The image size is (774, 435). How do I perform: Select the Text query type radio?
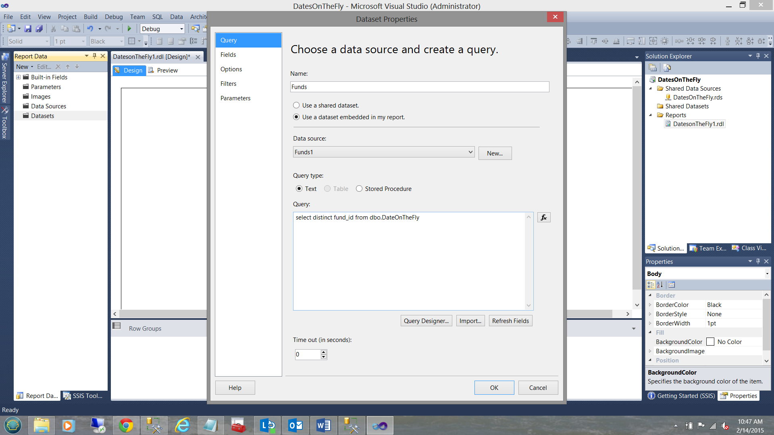coord(299,189)
